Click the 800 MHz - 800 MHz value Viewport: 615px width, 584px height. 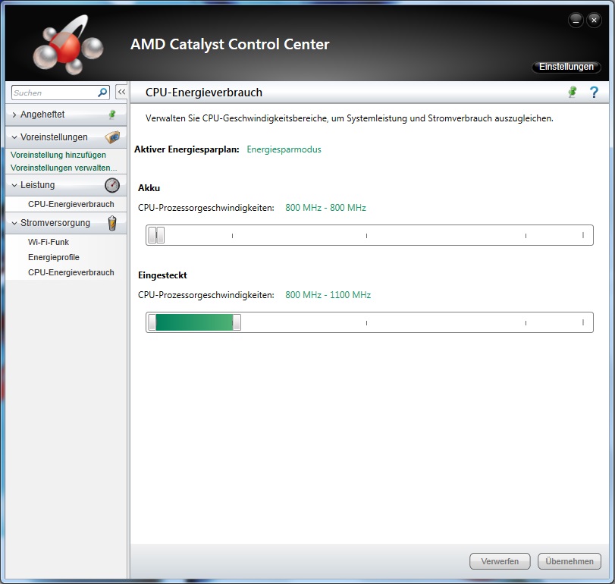[x=325, y=208]
